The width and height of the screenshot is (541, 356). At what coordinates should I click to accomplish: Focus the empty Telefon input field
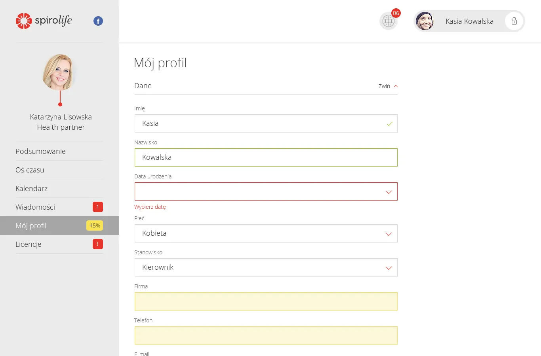coord(266,335)
